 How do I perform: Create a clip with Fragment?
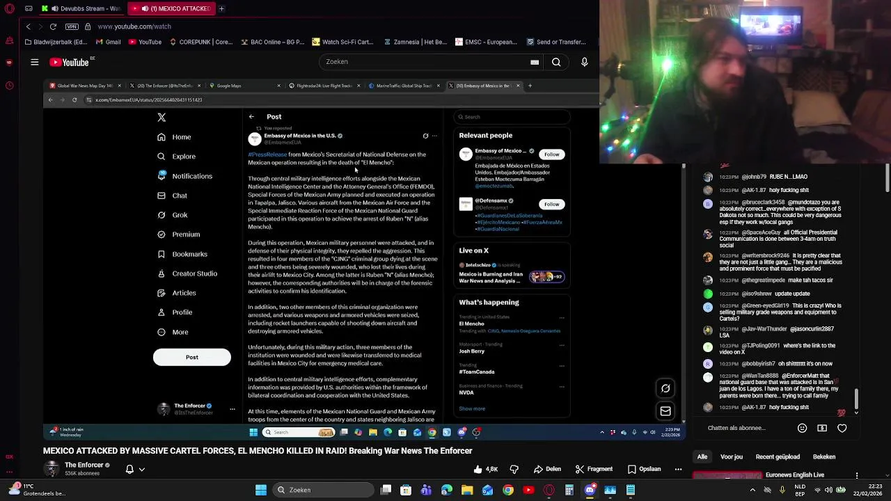click(594, 469)
